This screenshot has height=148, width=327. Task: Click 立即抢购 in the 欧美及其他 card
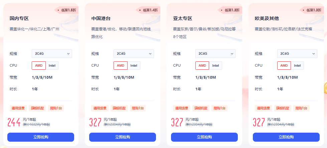[286, 137]
